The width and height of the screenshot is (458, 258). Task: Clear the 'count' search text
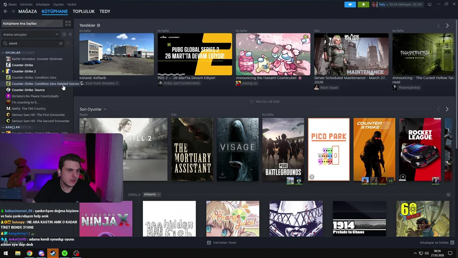pyautogui.click(x=60, y=43)
